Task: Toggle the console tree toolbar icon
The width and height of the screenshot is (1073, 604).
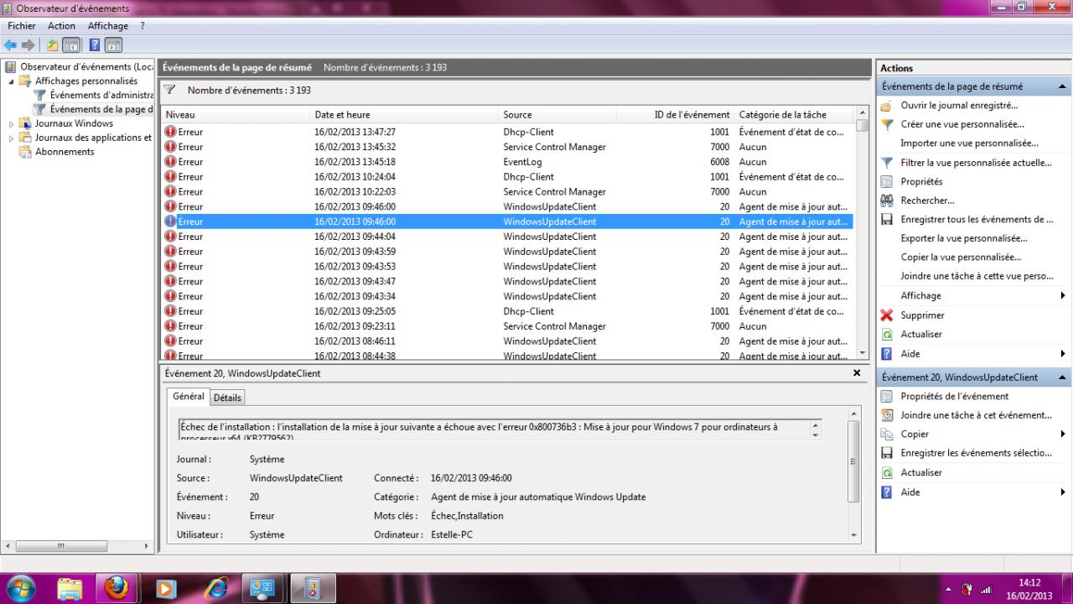Action: pyautogui.click(x=71, y=44)
